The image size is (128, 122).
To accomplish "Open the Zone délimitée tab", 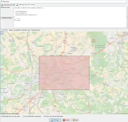I will coord(17,30).
